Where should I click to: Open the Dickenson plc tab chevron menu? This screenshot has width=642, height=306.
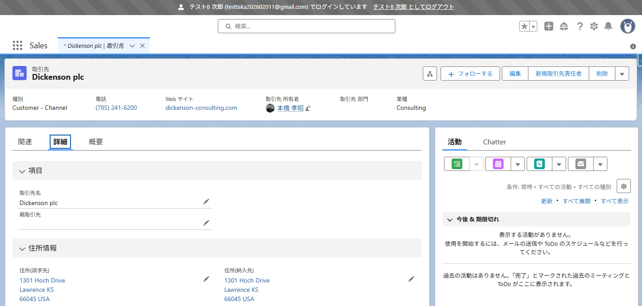pyautogui.click(x=132, y=46)
